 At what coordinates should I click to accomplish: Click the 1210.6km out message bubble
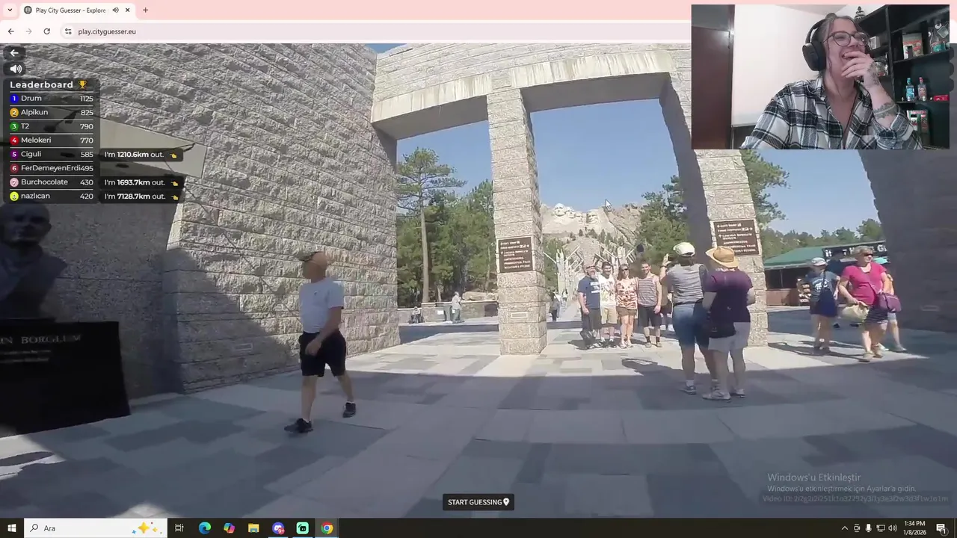point(141,155)
